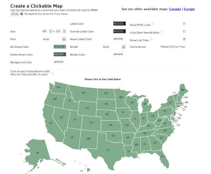Enable the Show HTML Links checkbox
This screenshot has height=174, width=211.
coord(184,24)
